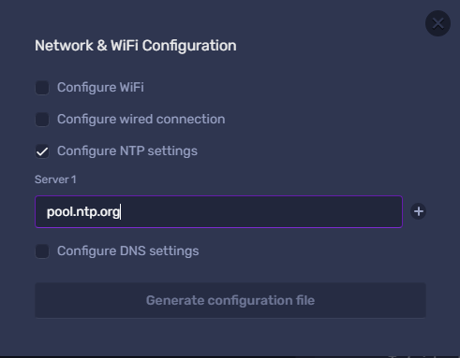Click the "Server 1" field label
The width and height of the screenshot is (460, 358).
pos(55,179)
